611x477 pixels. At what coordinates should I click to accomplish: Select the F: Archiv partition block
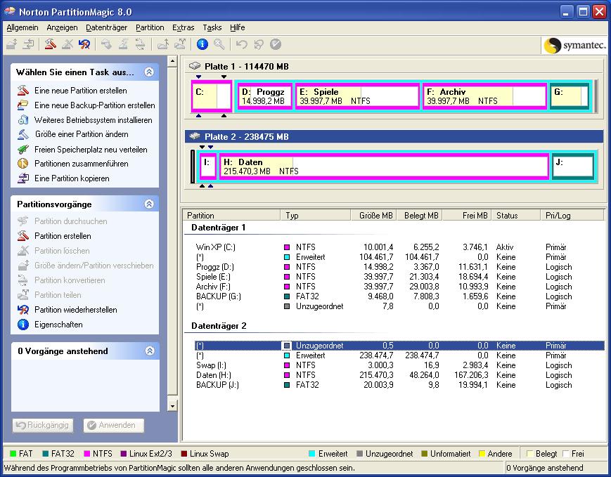click(x=484, y=96)
